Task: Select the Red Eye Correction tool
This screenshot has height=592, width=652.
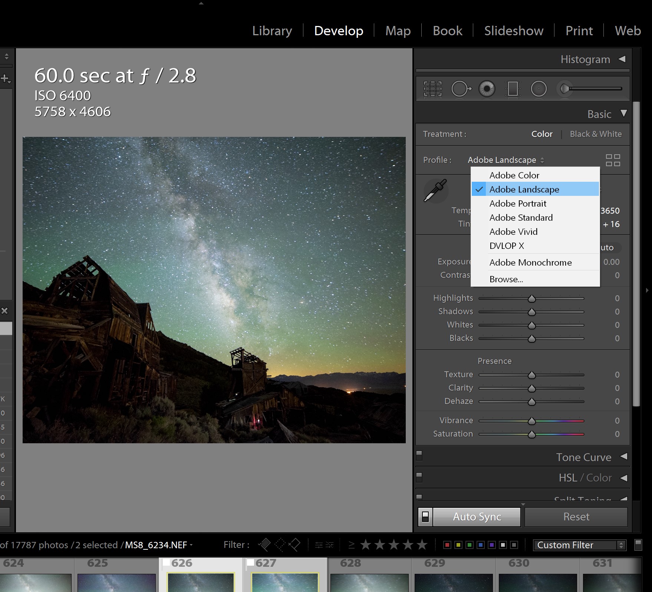Action: coord(487,89)
